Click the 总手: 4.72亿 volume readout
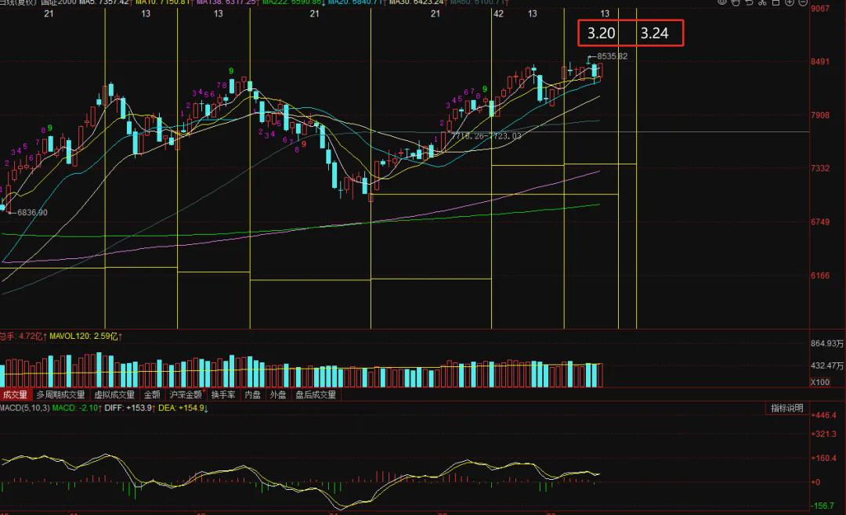Screen dimensions: 846x515 pyautogui.click(x=23, y=336)
